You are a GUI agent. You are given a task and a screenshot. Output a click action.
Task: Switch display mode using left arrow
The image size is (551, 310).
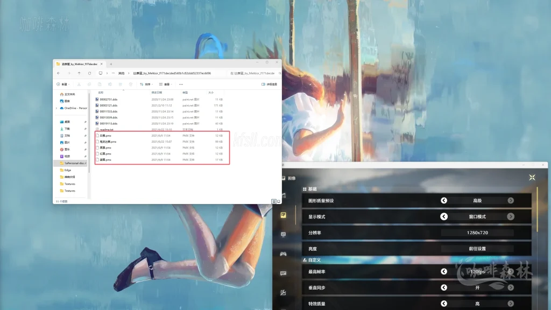pos(444,216)
